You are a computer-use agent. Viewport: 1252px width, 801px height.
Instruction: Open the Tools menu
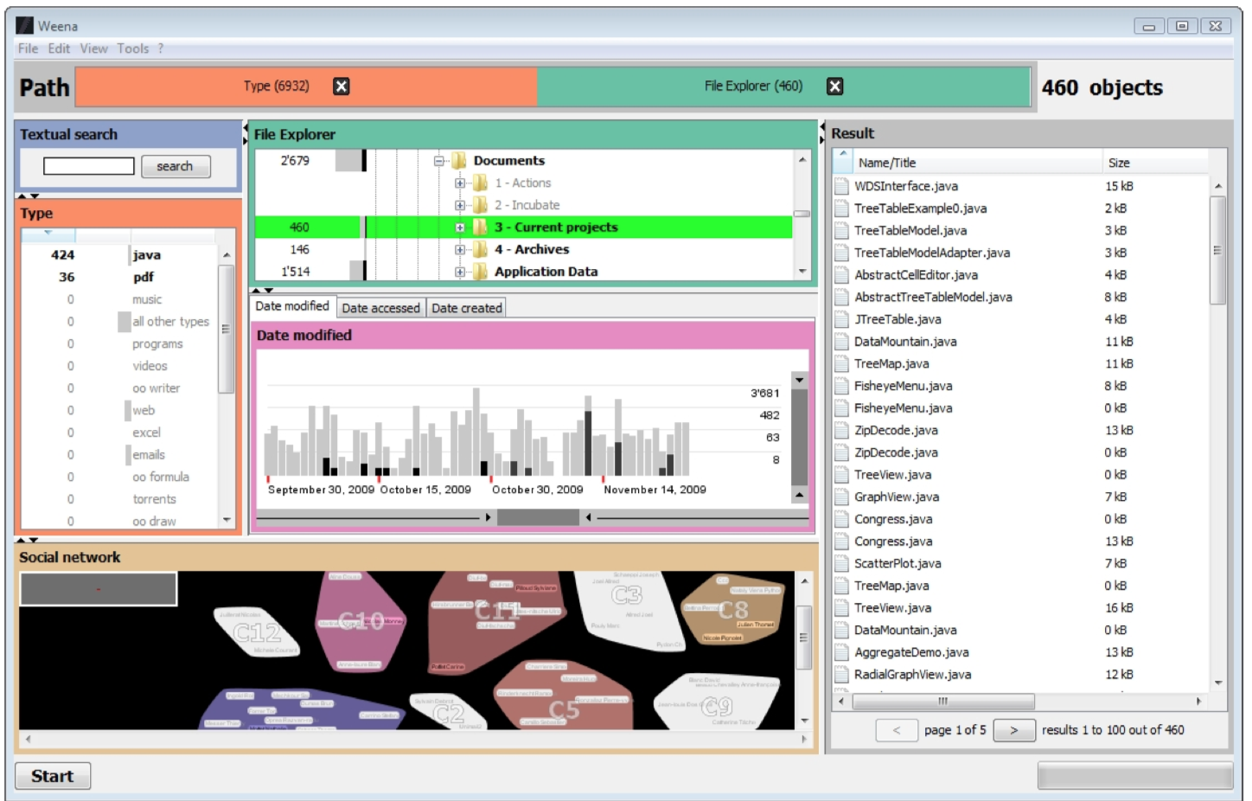132,48
